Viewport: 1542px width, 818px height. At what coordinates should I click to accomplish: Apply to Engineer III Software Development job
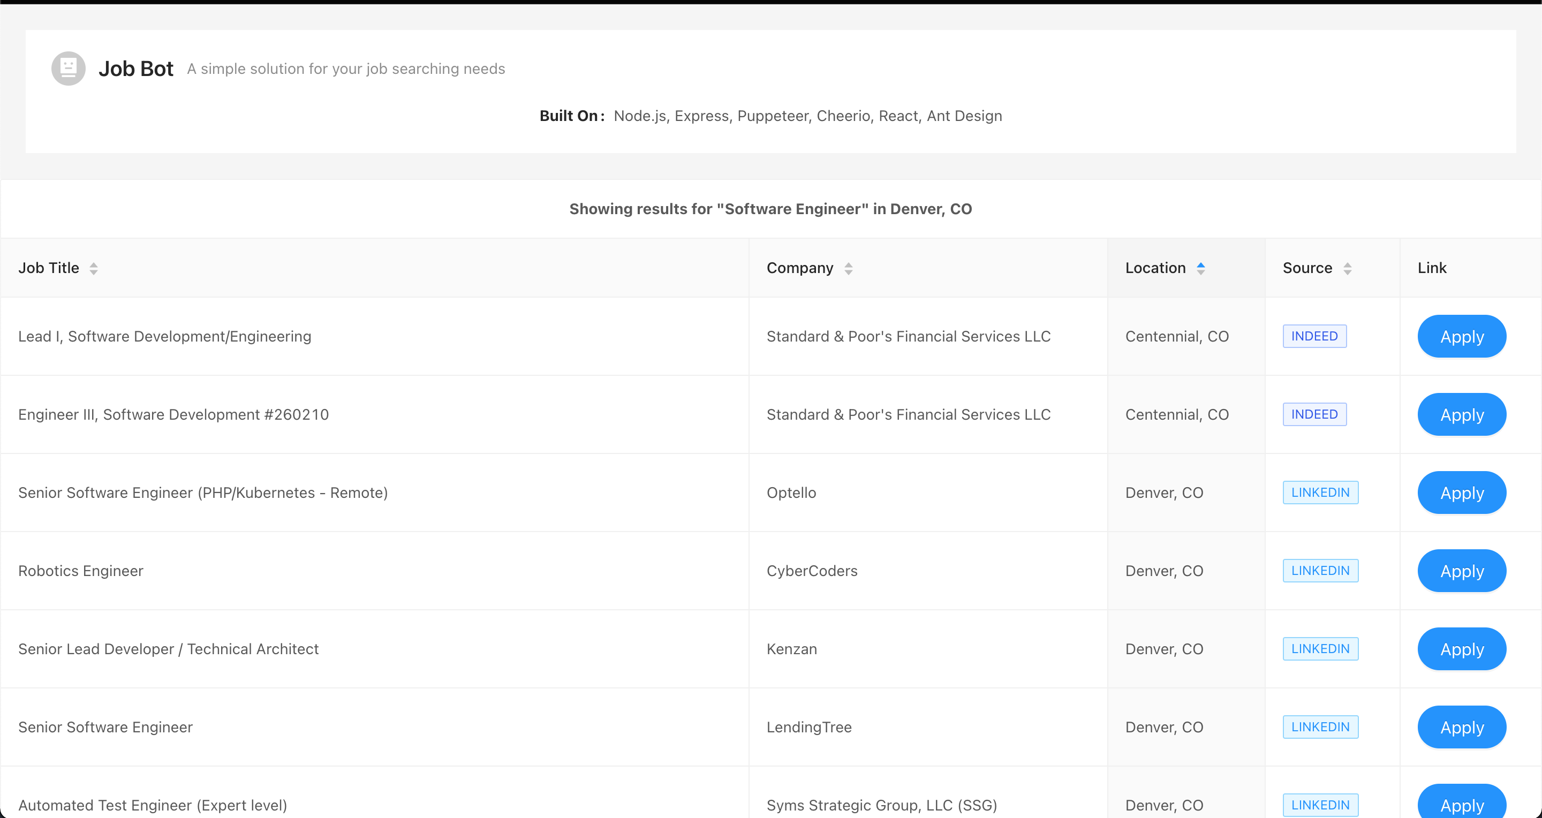[1461, 415]
